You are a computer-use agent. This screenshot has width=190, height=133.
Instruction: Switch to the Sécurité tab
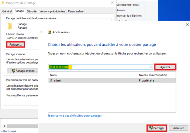tap(32, 11)
